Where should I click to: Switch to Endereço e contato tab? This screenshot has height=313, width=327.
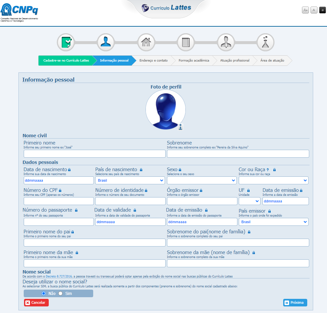(x=153, y=61)
